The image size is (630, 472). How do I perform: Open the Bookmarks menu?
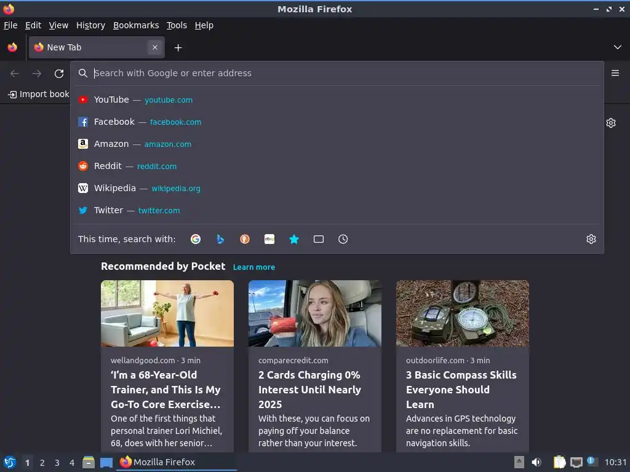pyautogui.click(x=136, y=25)
